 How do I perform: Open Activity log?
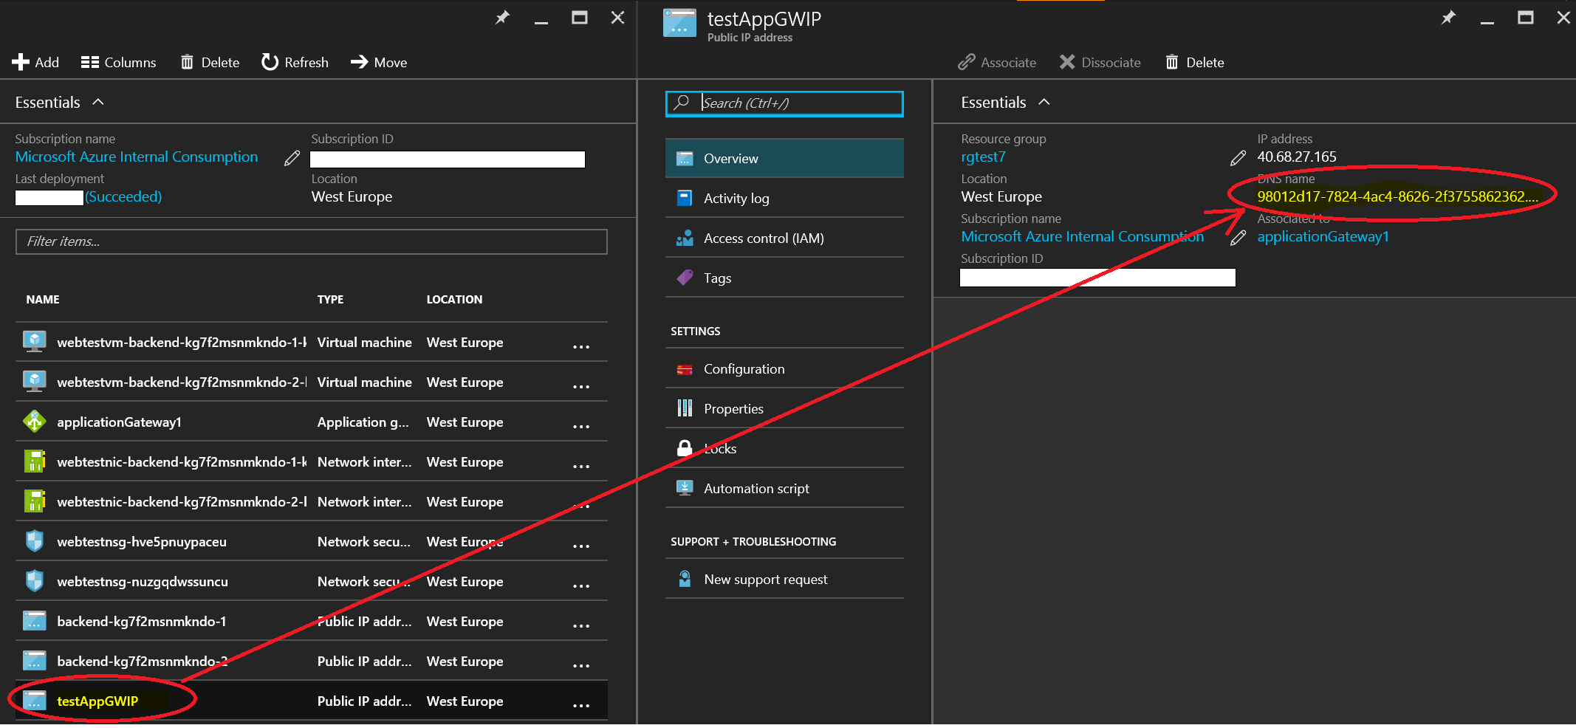(x=784, y=198)
